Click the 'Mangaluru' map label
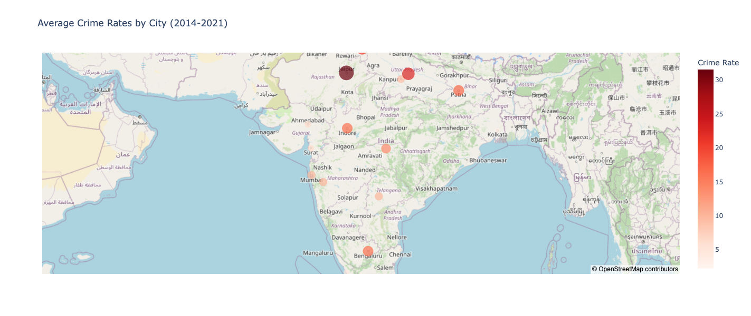 (318, 253)
